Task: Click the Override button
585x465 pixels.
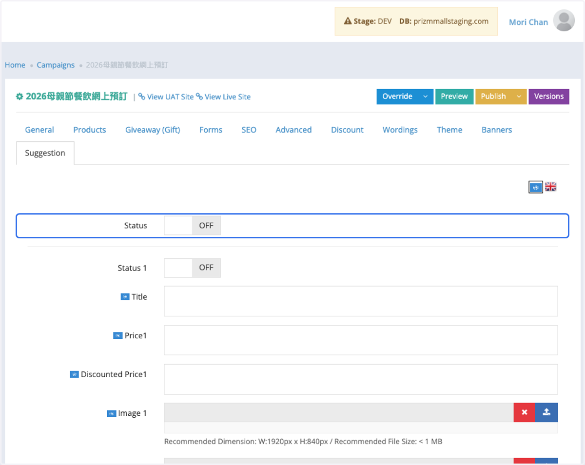Action: pyautogui.click(x=397, y=97)
